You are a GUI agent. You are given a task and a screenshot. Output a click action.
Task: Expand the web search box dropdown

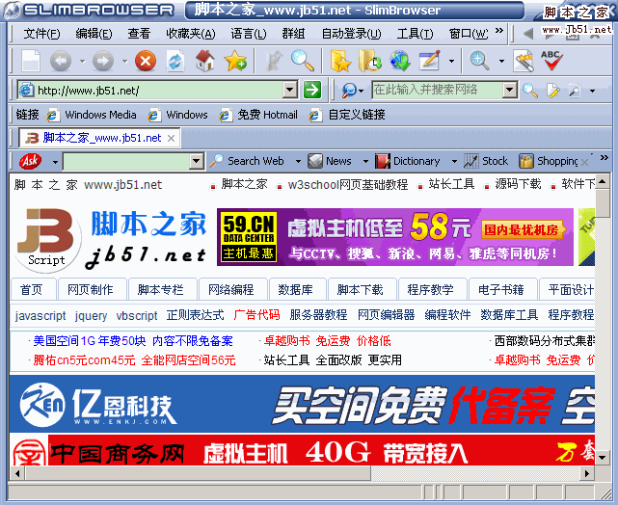(510, 90)
